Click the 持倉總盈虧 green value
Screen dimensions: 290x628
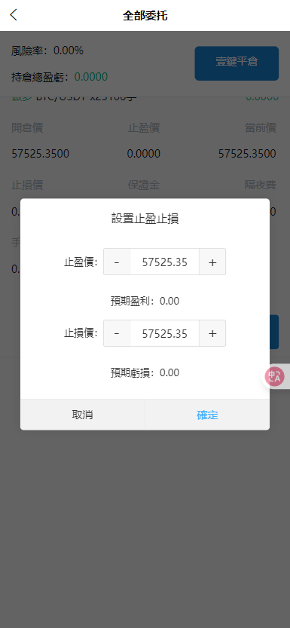91,76
